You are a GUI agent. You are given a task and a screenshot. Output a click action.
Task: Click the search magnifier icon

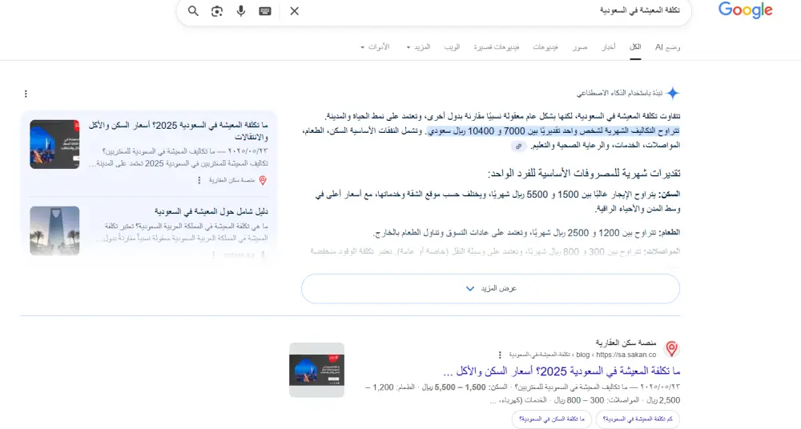click(x=193, y=10)
